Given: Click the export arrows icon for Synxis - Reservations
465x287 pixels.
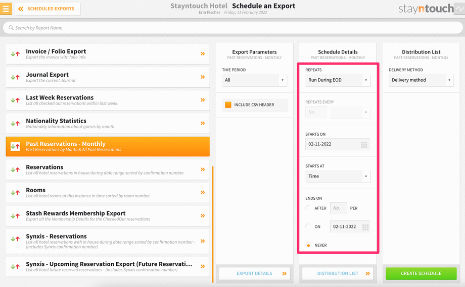Looking at the screenshot, I should 16,239.
